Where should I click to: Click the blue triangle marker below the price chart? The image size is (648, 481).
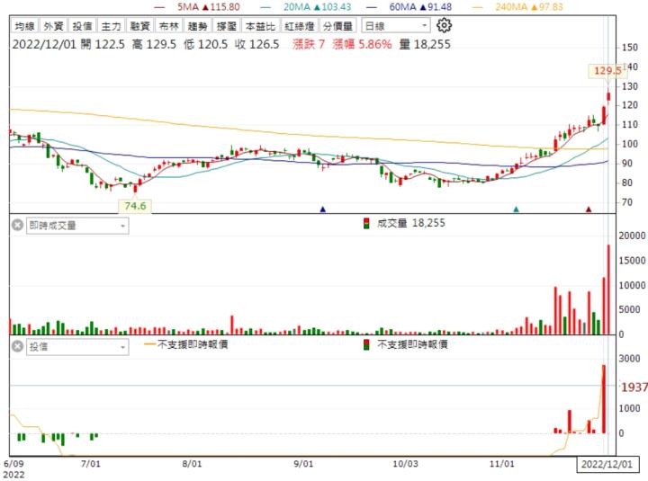[323, 209]
